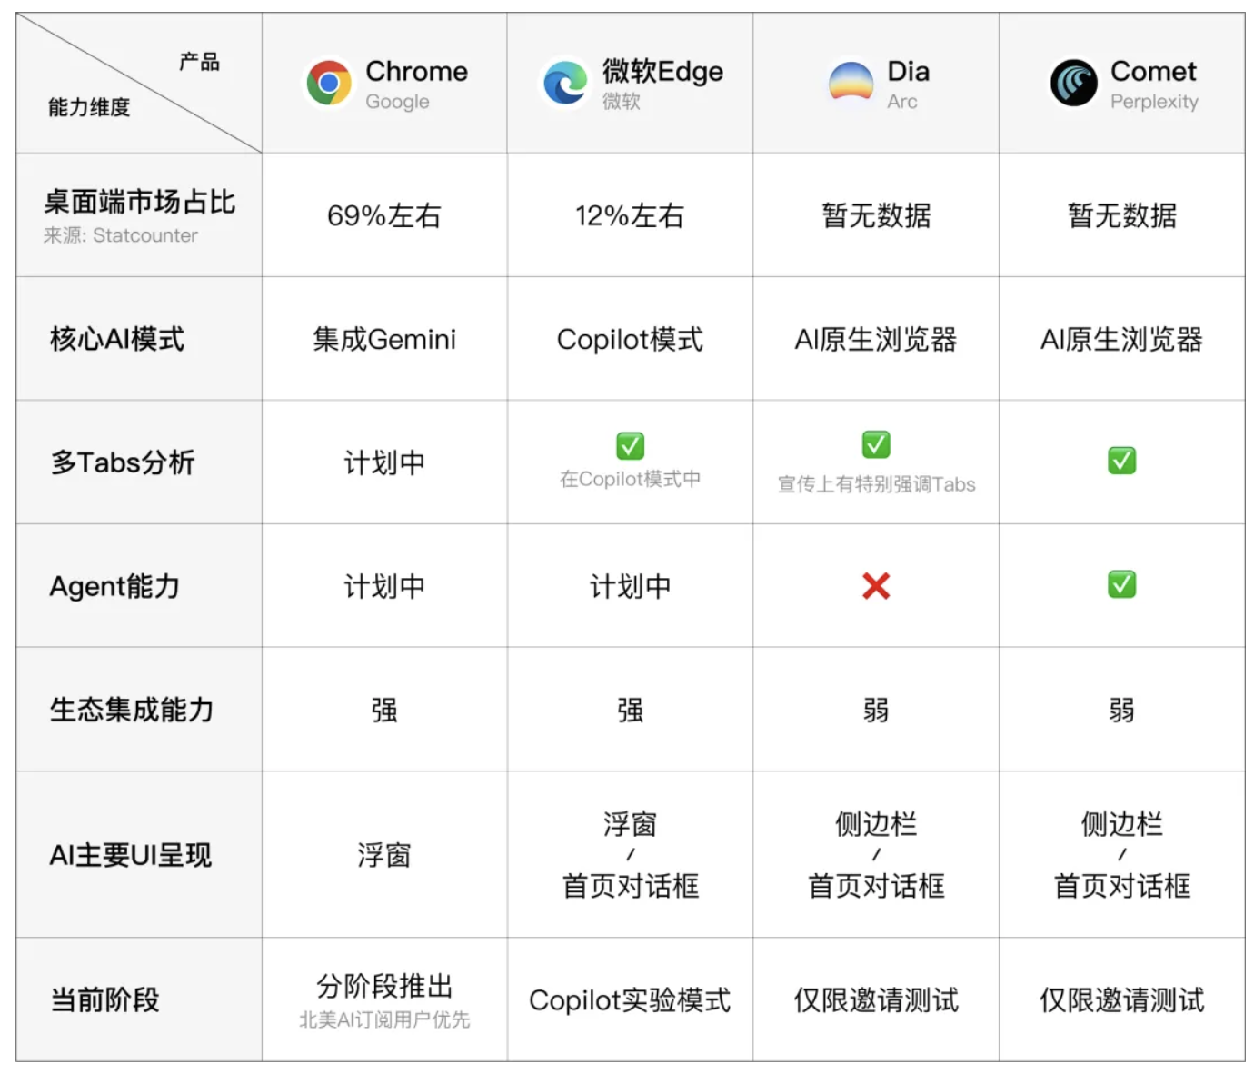Click the Chrome browser logo icon
Viewport: 1254px width, 1074px height.
(x=329, y=83)
